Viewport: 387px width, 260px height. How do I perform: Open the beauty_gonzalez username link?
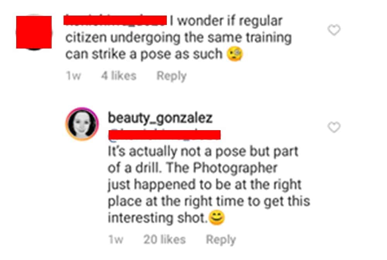[160, 118]
